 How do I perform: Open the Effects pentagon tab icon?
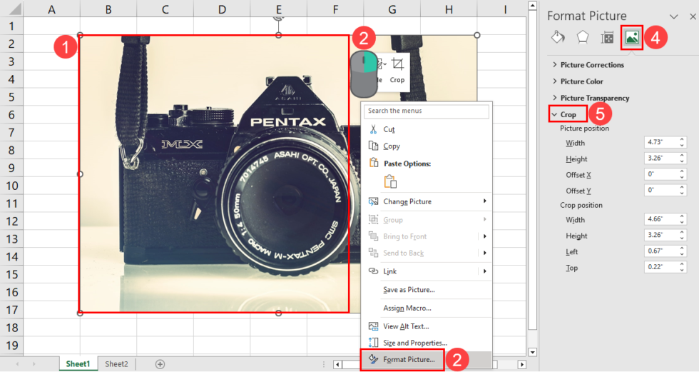(x=583, y=37)
